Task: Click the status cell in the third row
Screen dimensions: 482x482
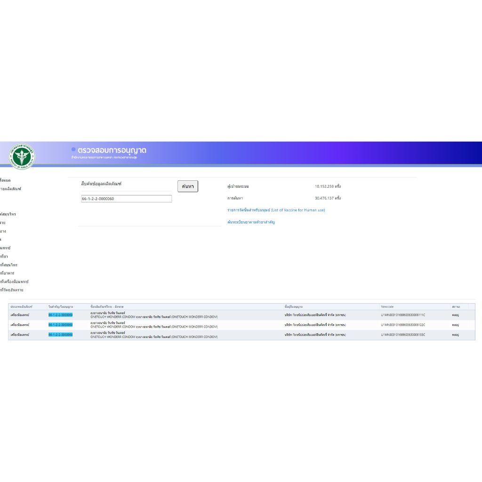Action: click(455, 335)
